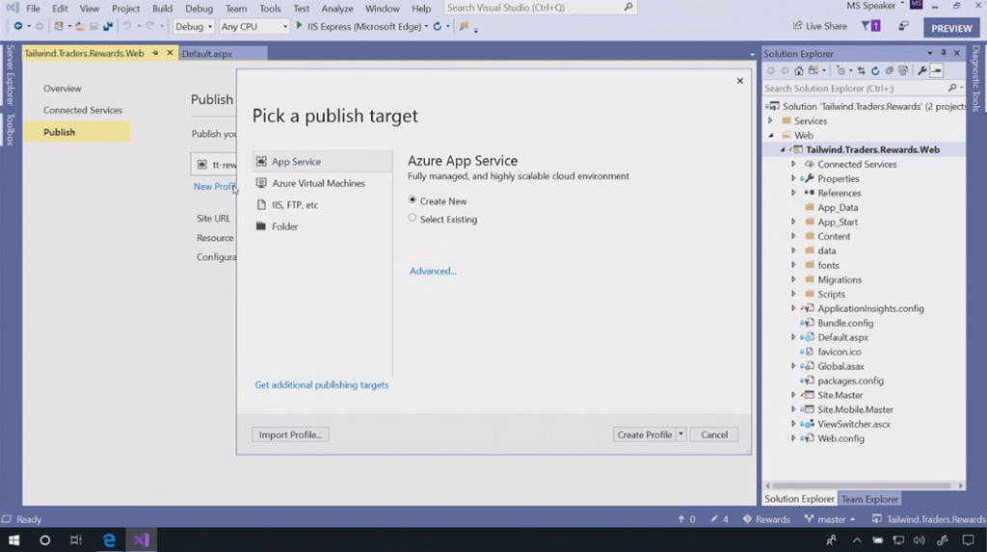Select the Select Existing radio button
The width and height of the screenshot is (987, 552).
pyautogui.click(x=413, y=219)
